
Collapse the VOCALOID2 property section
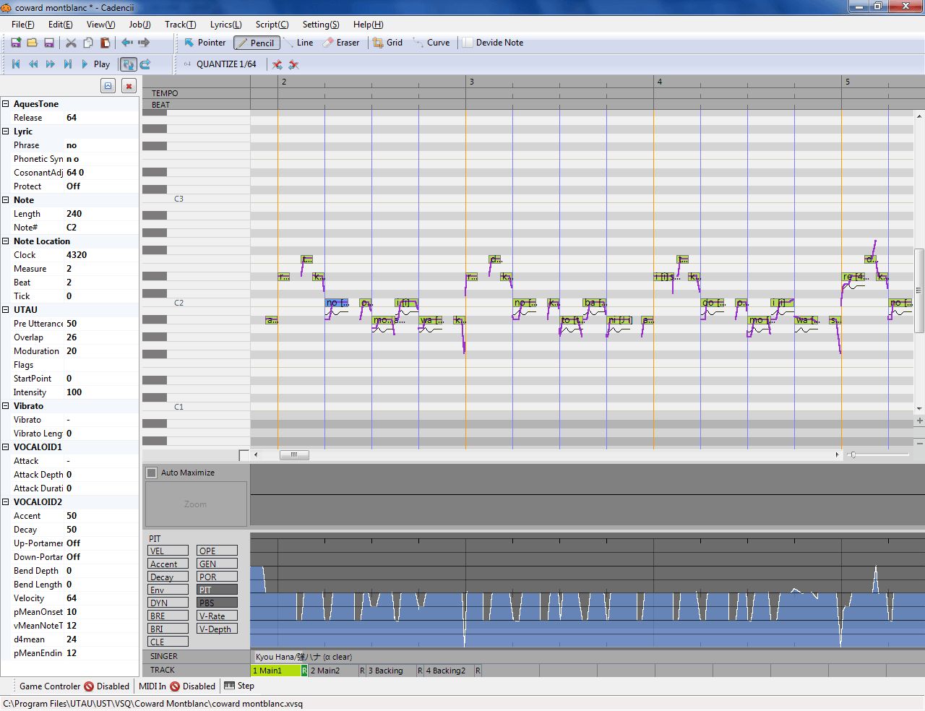coord(7,501)
